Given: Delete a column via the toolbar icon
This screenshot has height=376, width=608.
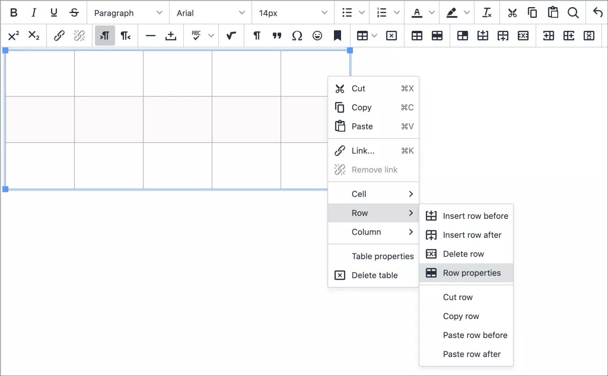Looking at the screenshot, I should click(x=589, y=36).
